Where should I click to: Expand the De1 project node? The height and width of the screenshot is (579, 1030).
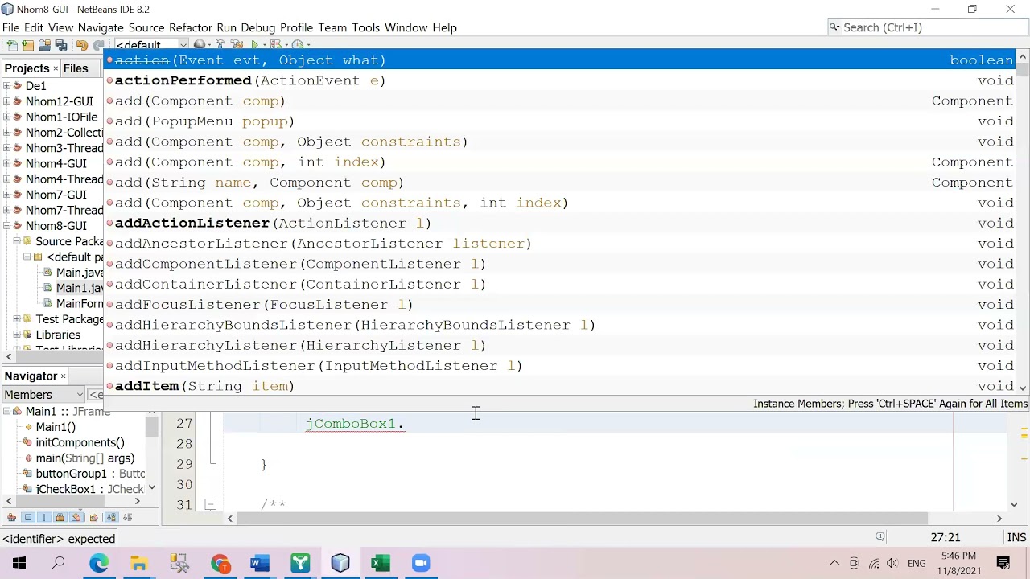(6, 86)
